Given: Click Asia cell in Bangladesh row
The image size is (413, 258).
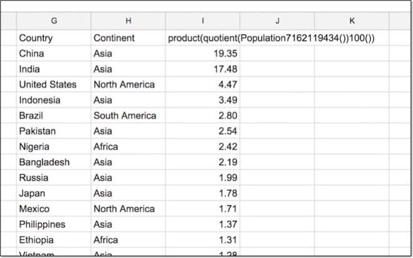Looking at the screenshot, I should 128,162.
